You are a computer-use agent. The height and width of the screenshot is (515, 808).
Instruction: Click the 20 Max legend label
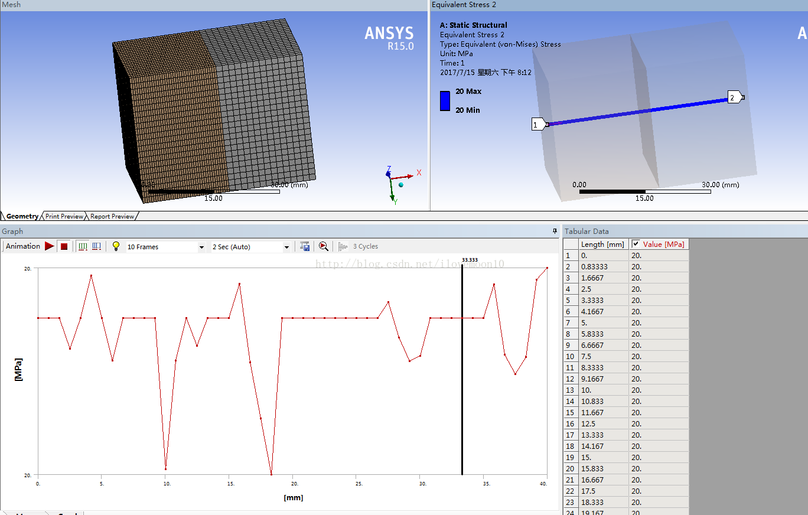click(468, 92)
